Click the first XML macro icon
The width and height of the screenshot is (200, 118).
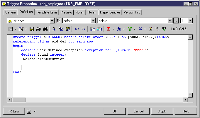tap(157, 29)
